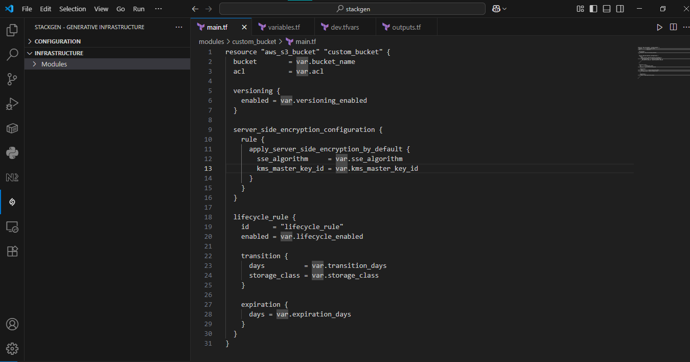The height and width of the screenshot is (362, 690).
Task: Open the Source Control view
Action: [12, 79]
